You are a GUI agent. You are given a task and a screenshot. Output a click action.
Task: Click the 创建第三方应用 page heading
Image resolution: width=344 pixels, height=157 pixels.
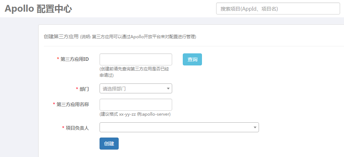pos(61,36)
